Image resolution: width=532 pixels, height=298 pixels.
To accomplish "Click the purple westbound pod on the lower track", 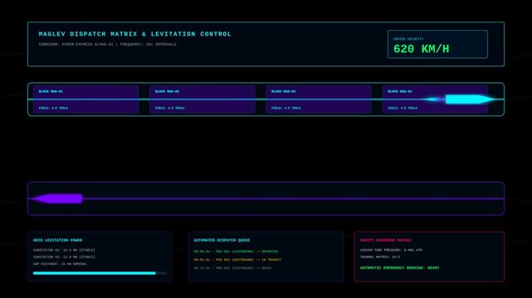I will tap(57, 199).
